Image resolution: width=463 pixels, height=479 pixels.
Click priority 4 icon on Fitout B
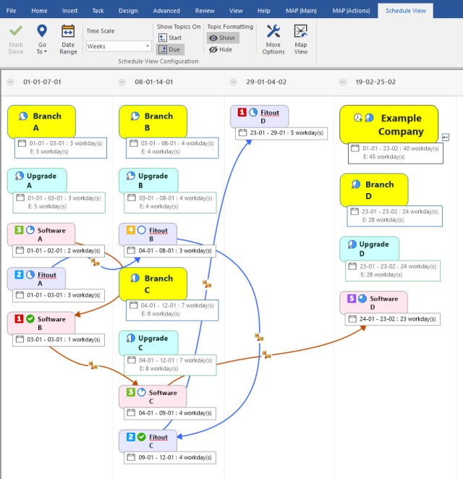[131, 229]
